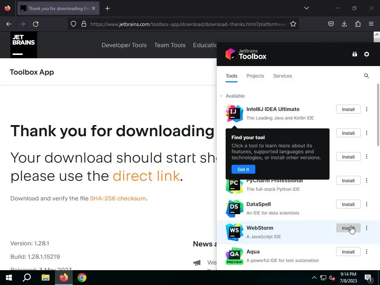Dismiss tooltip with Got it button
The image size is (380, 285).
[243, 169]
